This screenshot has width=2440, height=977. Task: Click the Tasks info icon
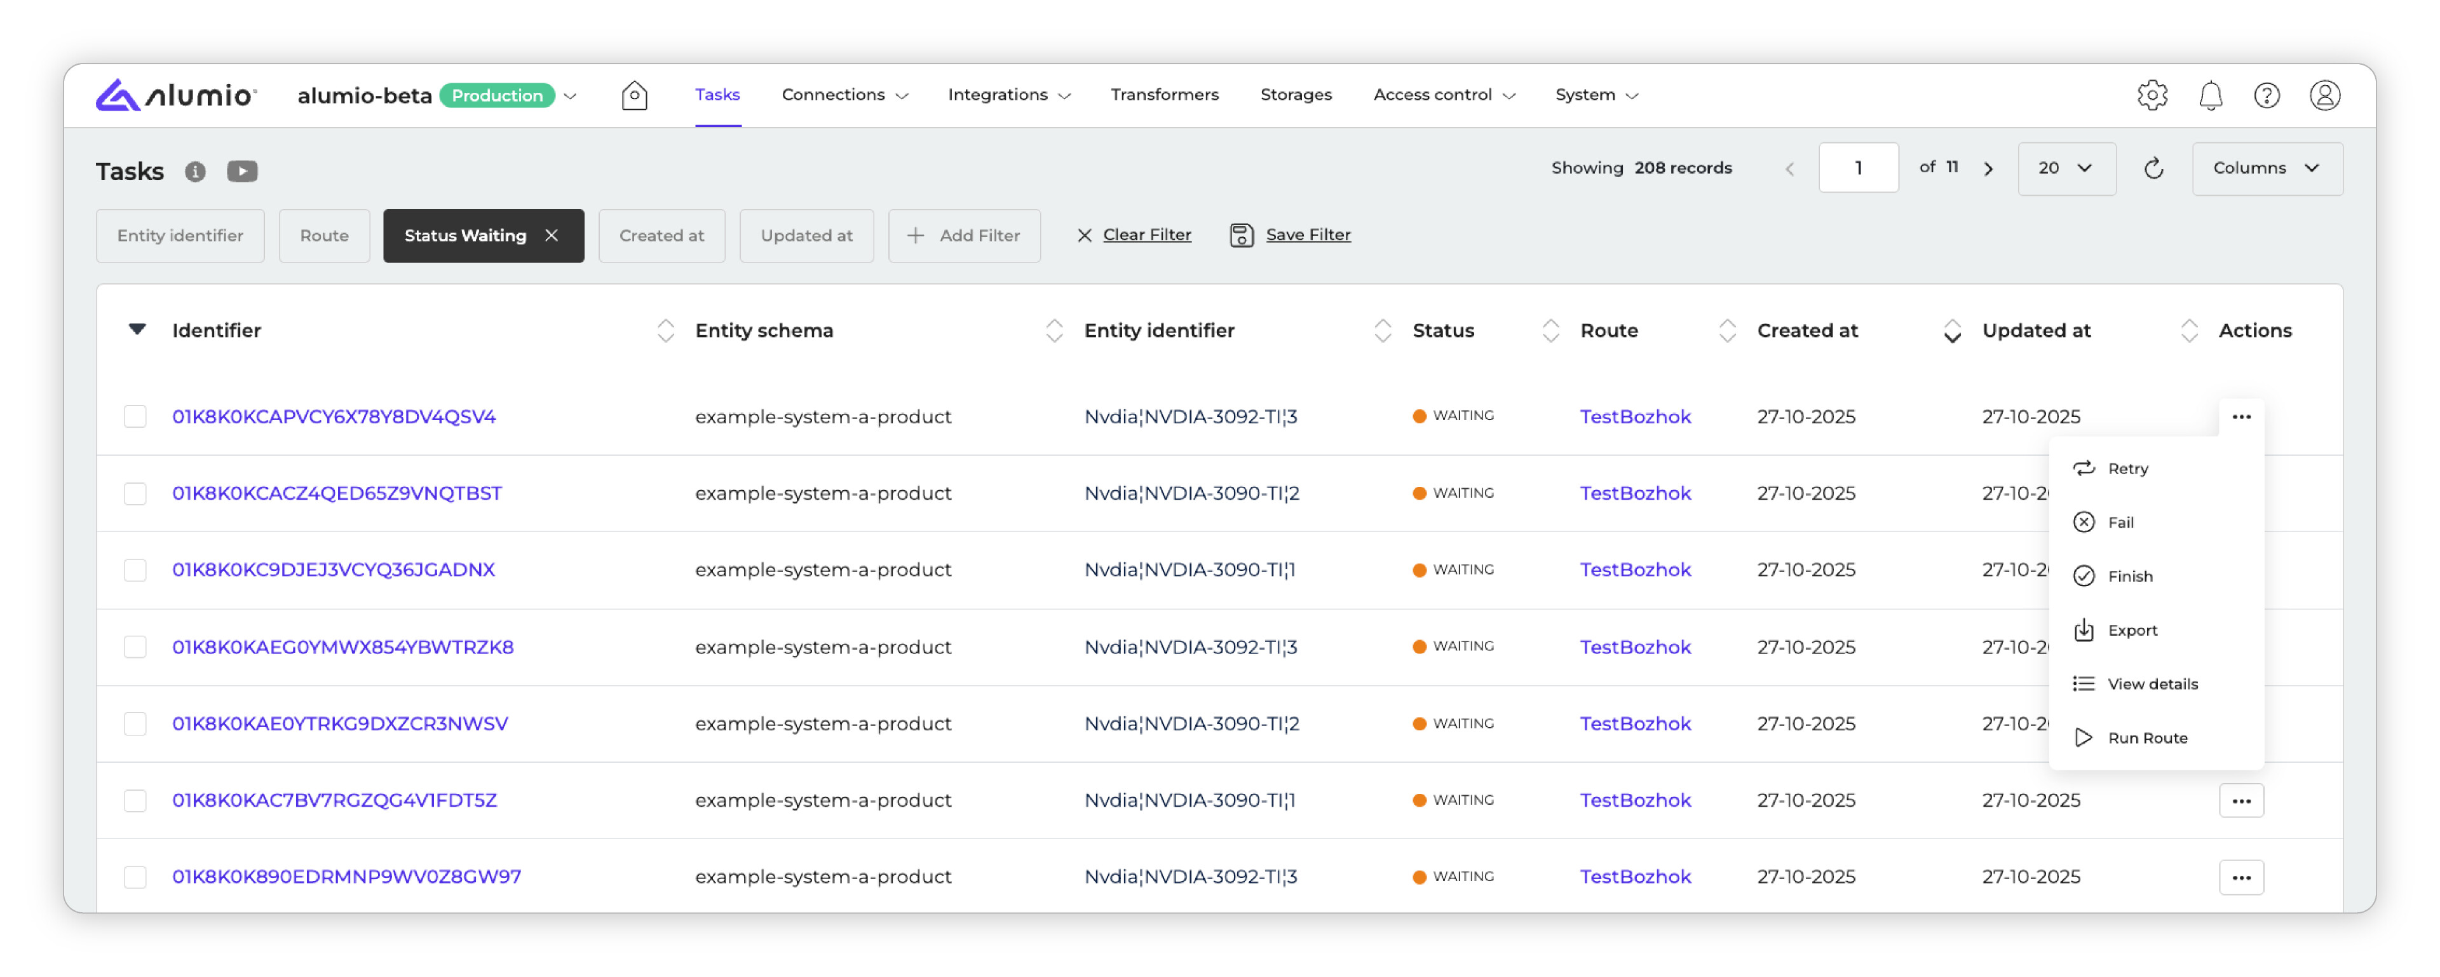[x=195, y=170]
